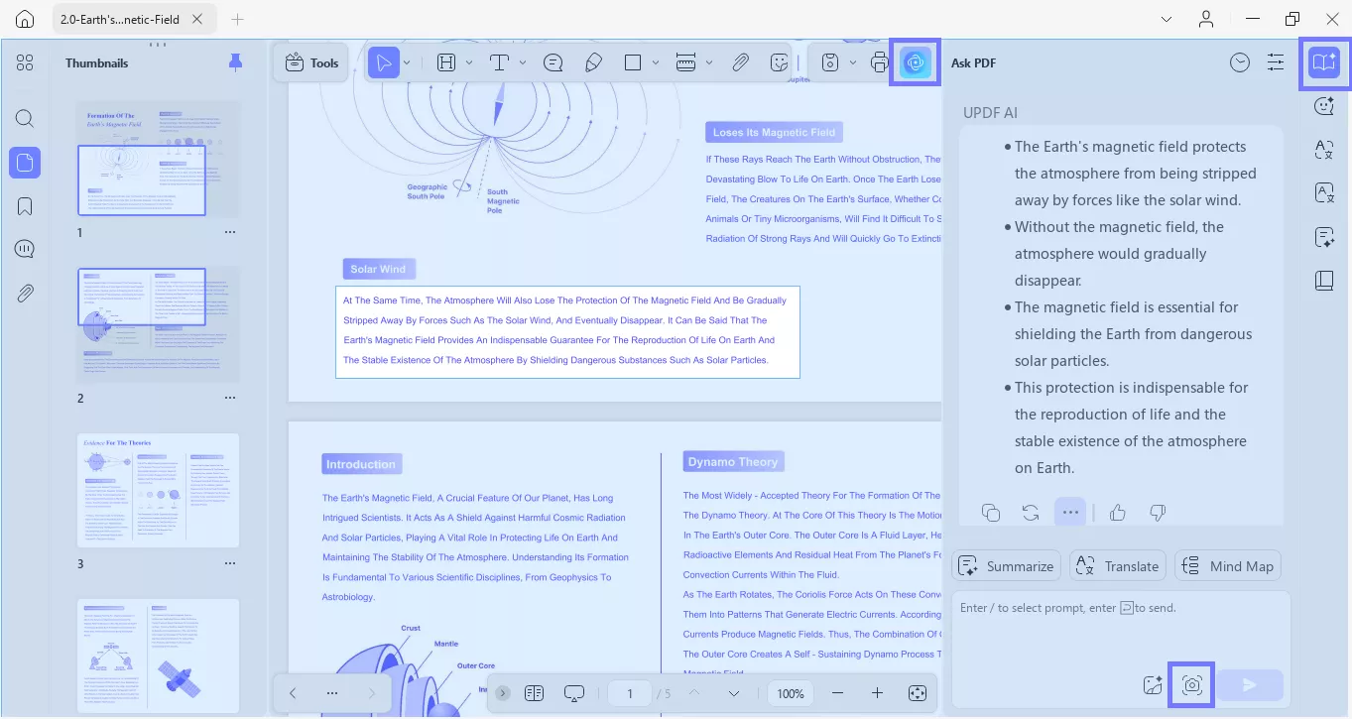Open UPDF AI from the toolbar
1352x719 pixels.
pyautogui.click(x=915, y=62)
